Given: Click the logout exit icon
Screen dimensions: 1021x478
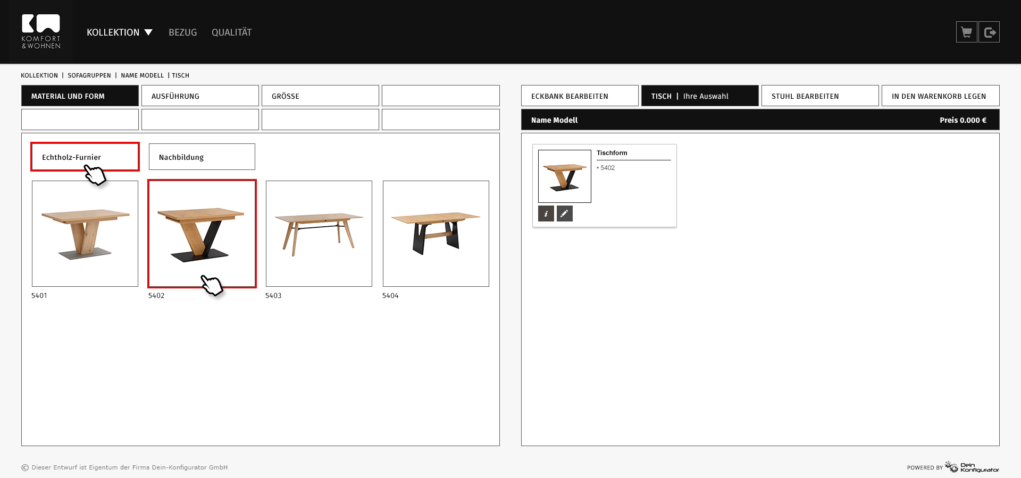Looking at the screenshot, I should click(x=989, y=32).
